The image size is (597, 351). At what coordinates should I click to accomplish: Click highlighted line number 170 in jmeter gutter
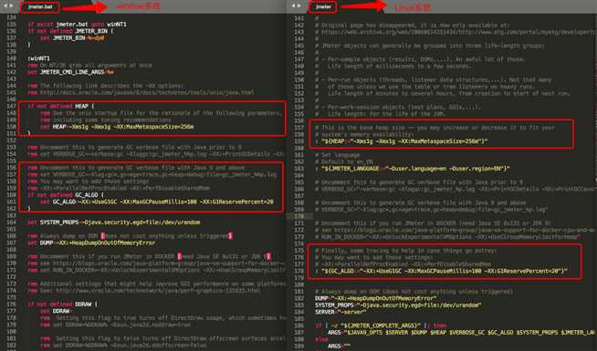coord(299,216)
